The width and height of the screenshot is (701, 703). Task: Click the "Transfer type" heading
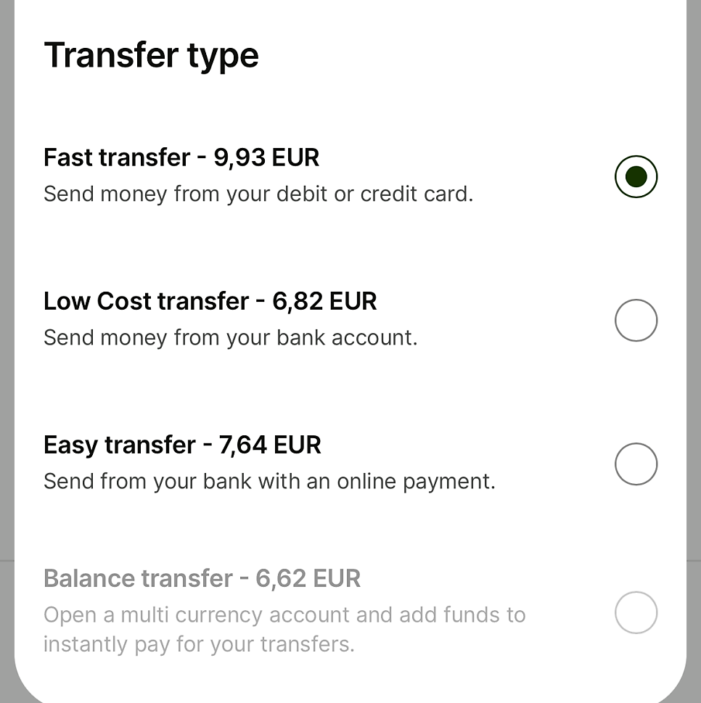(x=151, y=55)
